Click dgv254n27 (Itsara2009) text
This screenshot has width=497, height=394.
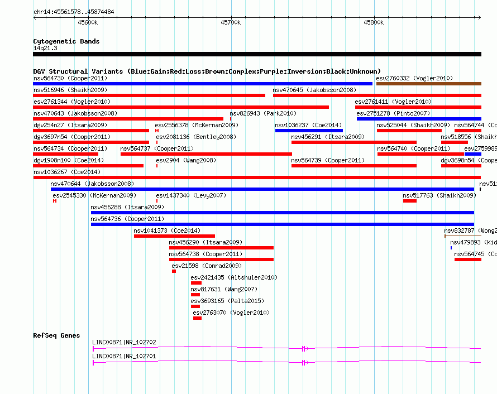click(x=70, y=125)
